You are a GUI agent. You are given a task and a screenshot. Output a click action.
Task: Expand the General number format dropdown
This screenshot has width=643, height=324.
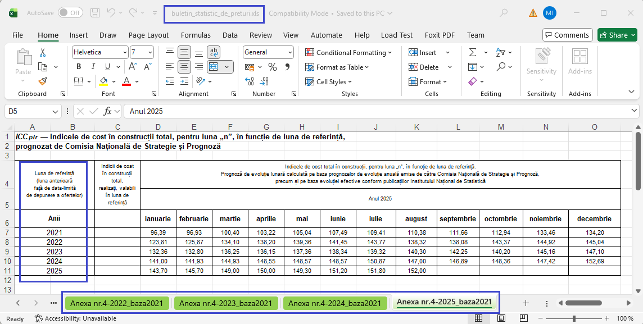[290, 52]
